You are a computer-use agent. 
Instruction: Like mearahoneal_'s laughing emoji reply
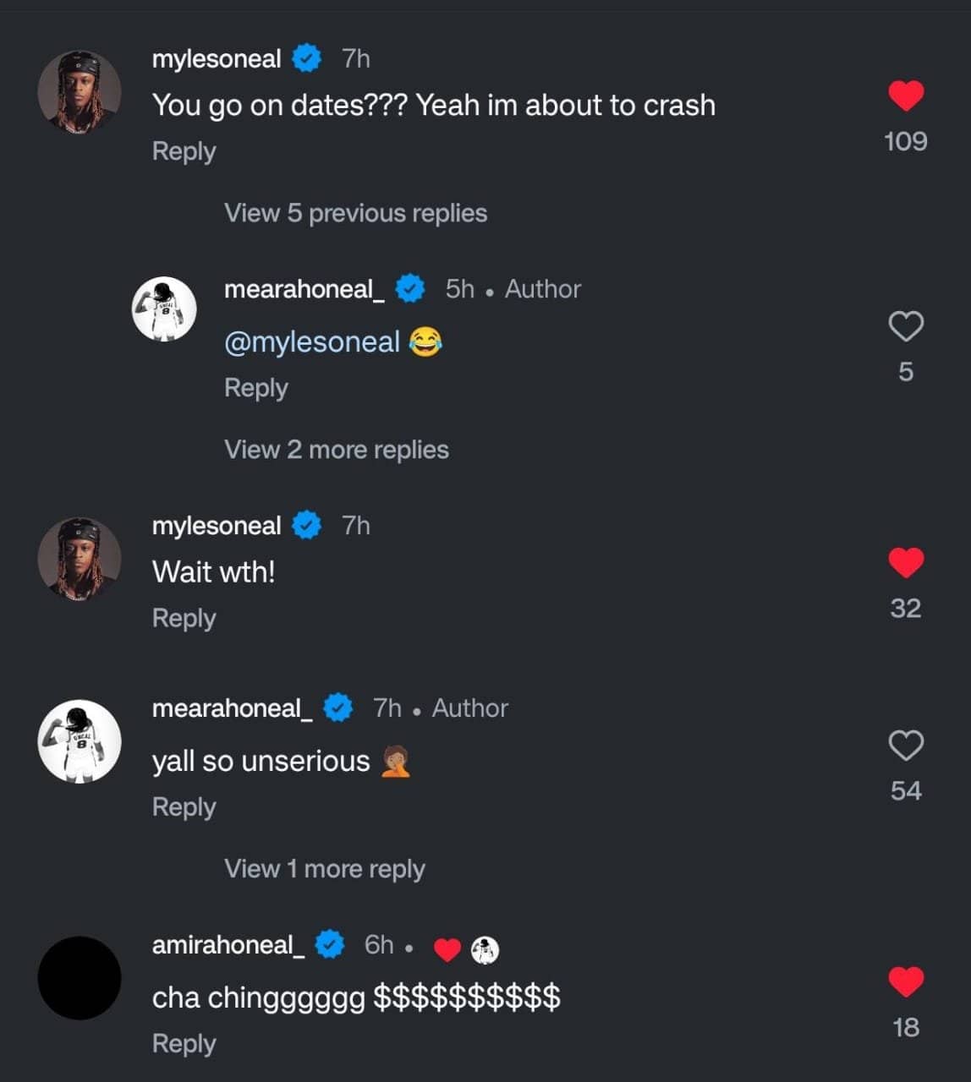click(x=905, y=326)
